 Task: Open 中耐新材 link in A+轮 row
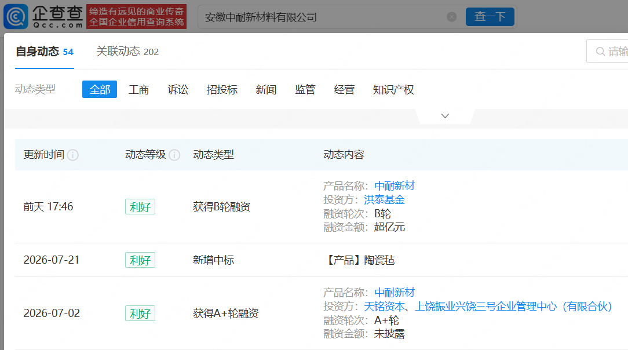click(395, 292)
